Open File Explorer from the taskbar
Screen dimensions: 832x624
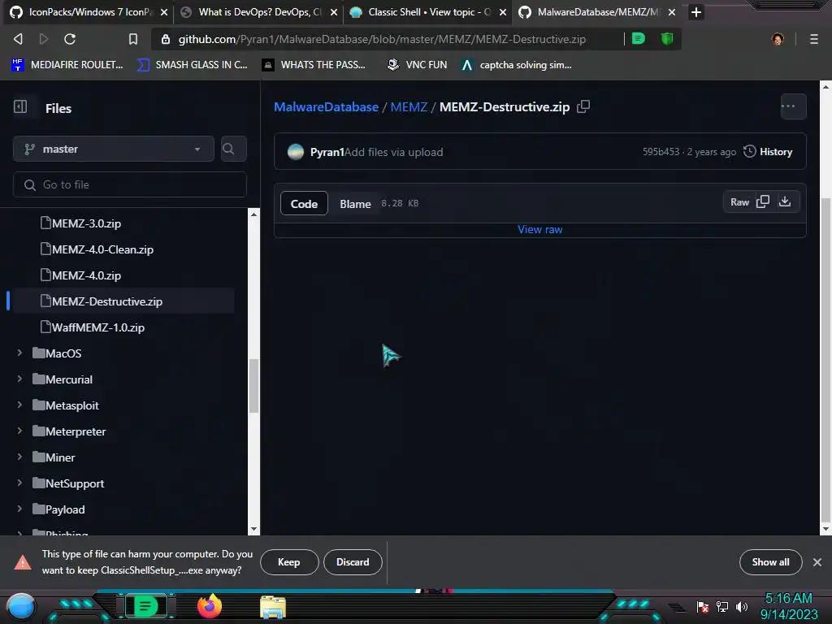tap(273, 607)
